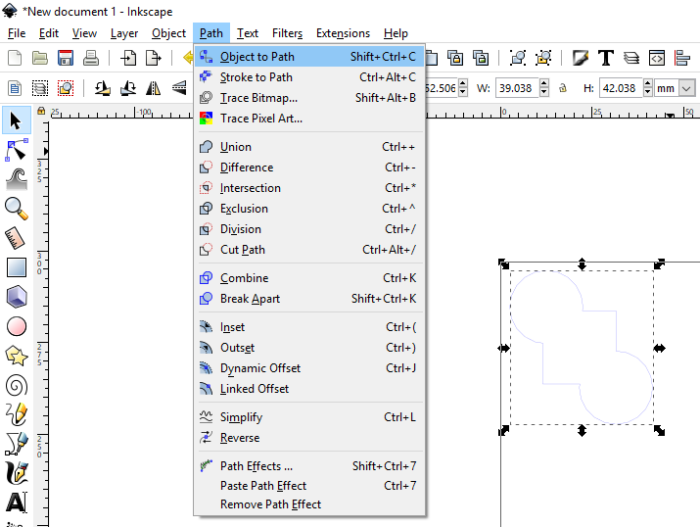
Task: Choose Dynamic Offset menu entry
Action: 309,368
